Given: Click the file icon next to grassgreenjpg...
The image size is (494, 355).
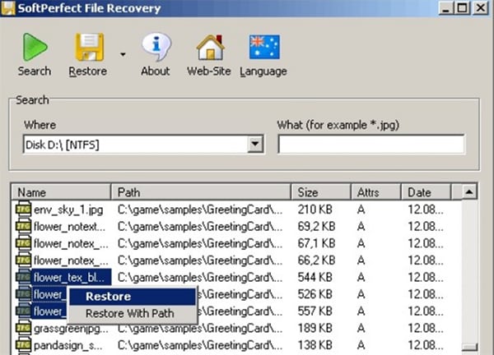Looking at the screenshot, I should [x=23, y=328].
